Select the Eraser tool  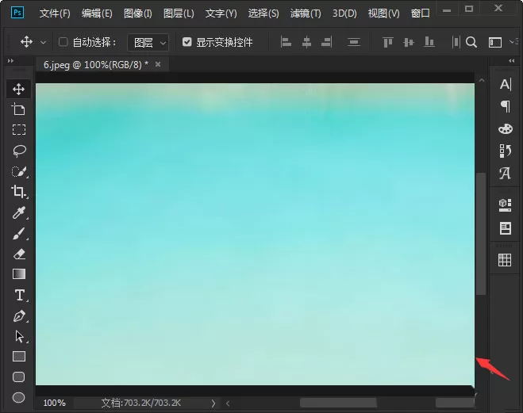pyautogui.click(x=19, y=254)
